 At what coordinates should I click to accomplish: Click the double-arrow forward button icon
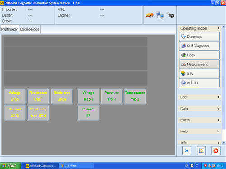pos(187,151)
